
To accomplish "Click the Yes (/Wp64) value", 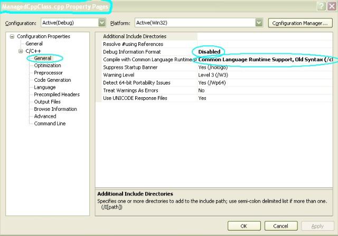I will (212, 83).
